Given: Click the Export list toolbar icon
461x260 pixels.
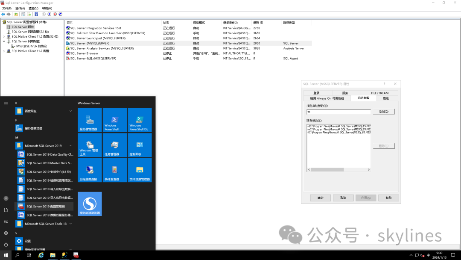Looking at the screenshot, I should click(29, 14).
